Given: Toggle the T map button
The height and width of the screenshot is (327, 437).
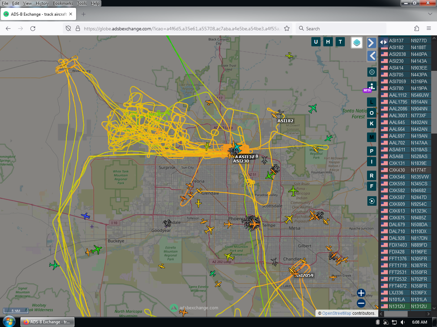Looking at the screenshot, I should click(340, 42).
